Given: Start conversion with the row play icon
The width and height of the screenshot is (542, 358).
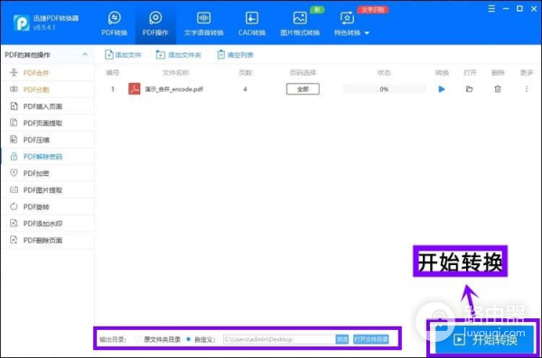Looking at the screenshot, I should 442,89.
